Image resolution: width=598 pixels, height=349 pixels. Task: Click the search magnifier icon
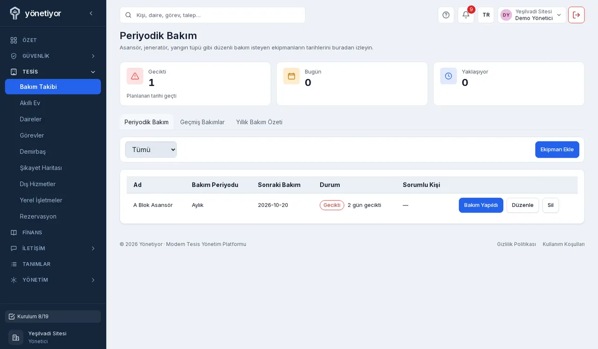pyautogui.click(x=128, y=15)
